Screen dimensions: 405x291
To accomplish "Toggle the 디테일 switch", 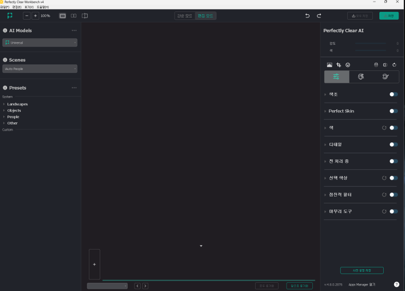I will pyautogui.click(x=394, y=145).
